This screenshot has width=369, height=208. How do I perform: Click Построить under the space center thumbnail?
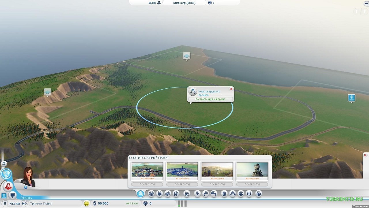coord(217,184)
